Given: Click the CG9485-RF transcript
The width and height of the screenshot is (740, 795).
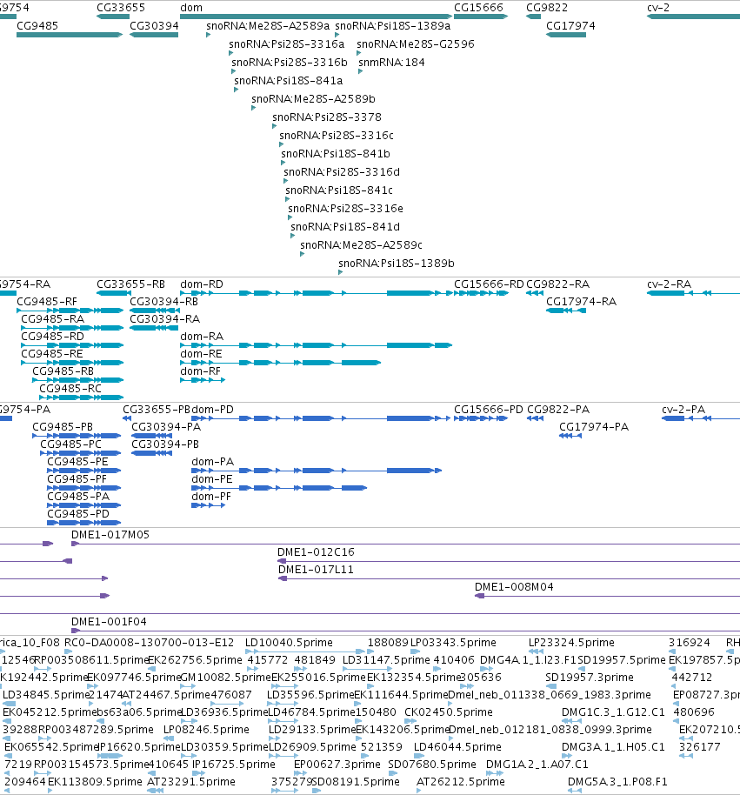Looking at the screenshot, I should (70, 311).
